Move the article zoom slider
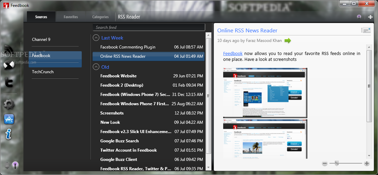 click(x=337, y=163)
